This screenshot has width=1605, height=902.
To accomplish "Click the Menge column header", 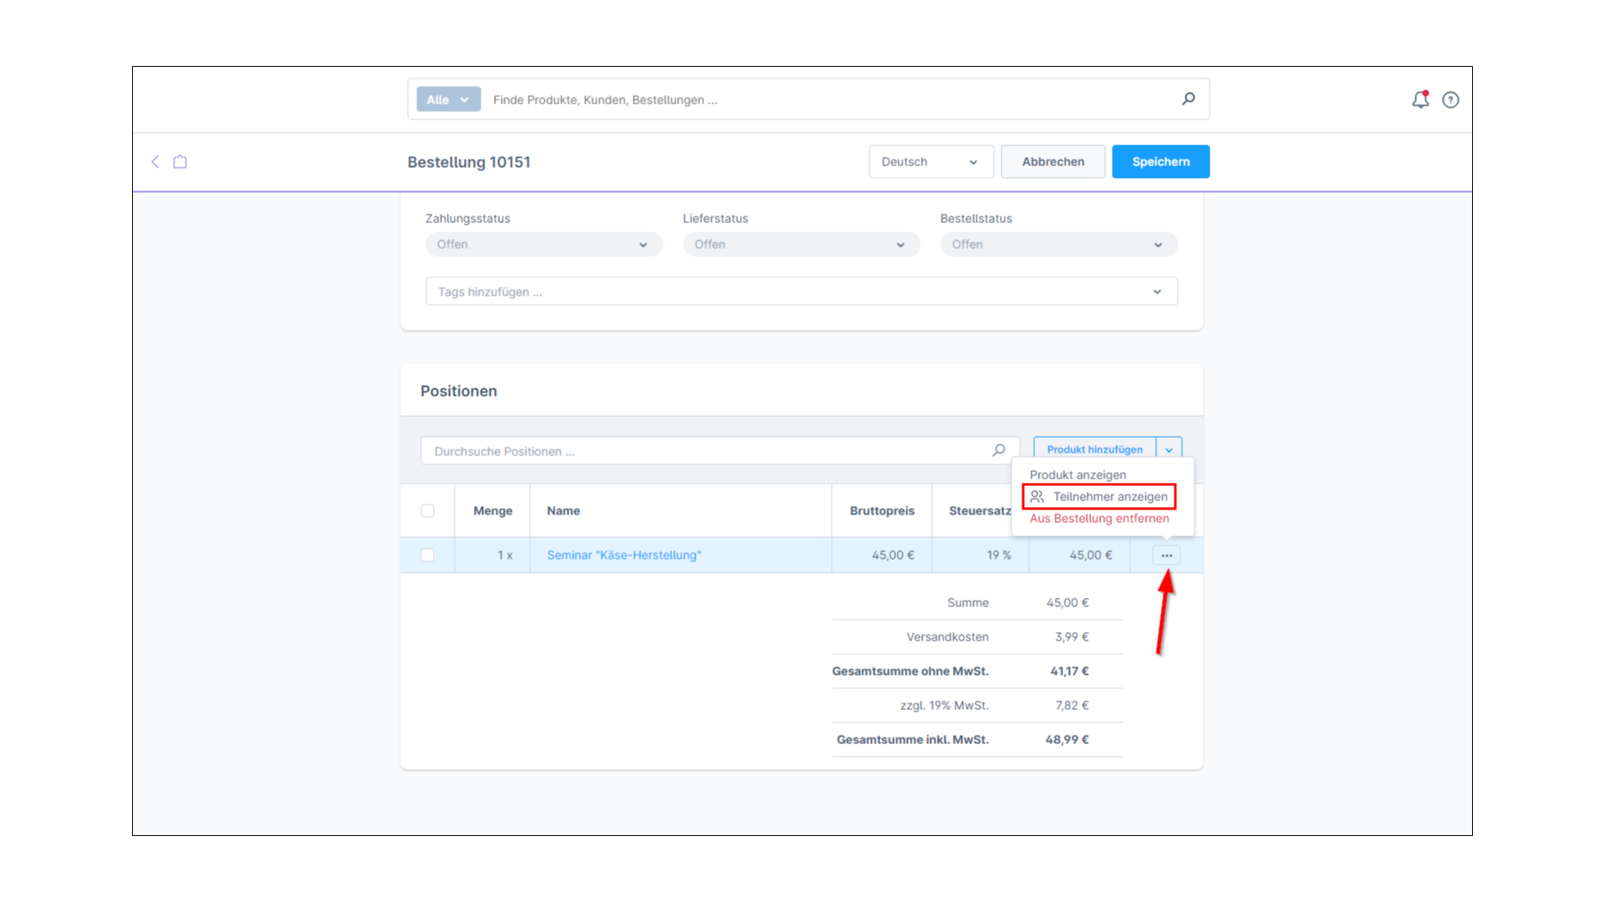I will [x=492, y=510].
